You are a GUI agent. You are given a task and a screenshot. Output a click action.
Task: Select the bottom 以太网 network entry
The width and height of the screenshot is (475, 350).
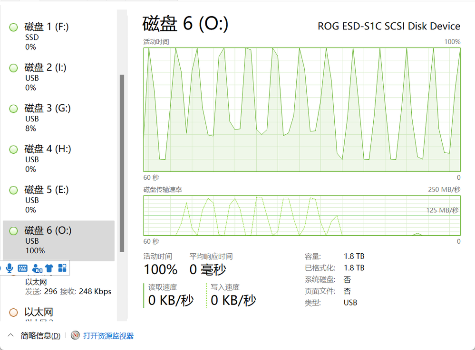(x=59, y=313)
